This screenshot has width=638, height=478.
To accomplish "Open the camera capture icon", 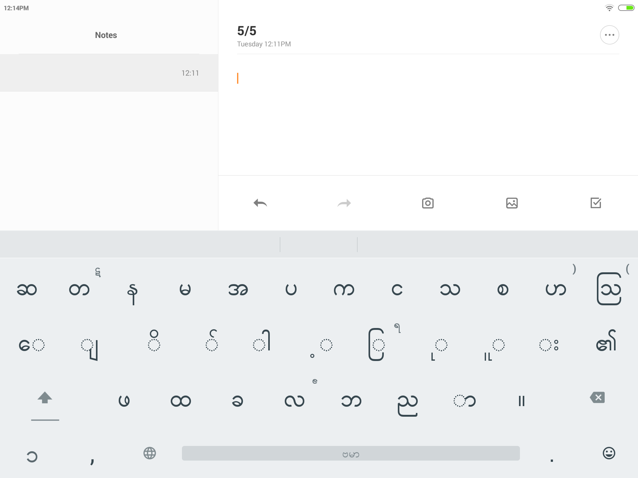I will (428, 203).
